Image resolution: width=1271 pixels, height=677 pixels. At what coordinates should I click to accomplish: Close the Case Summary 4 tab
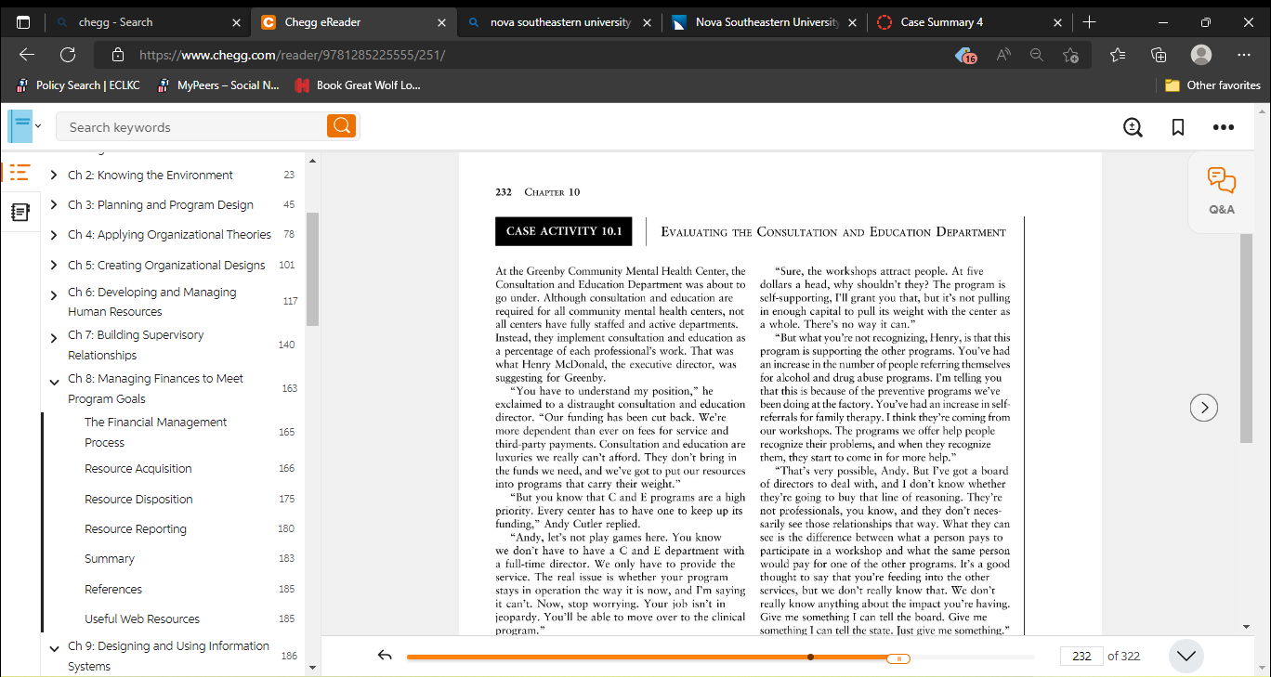(x=1057, y=21)
